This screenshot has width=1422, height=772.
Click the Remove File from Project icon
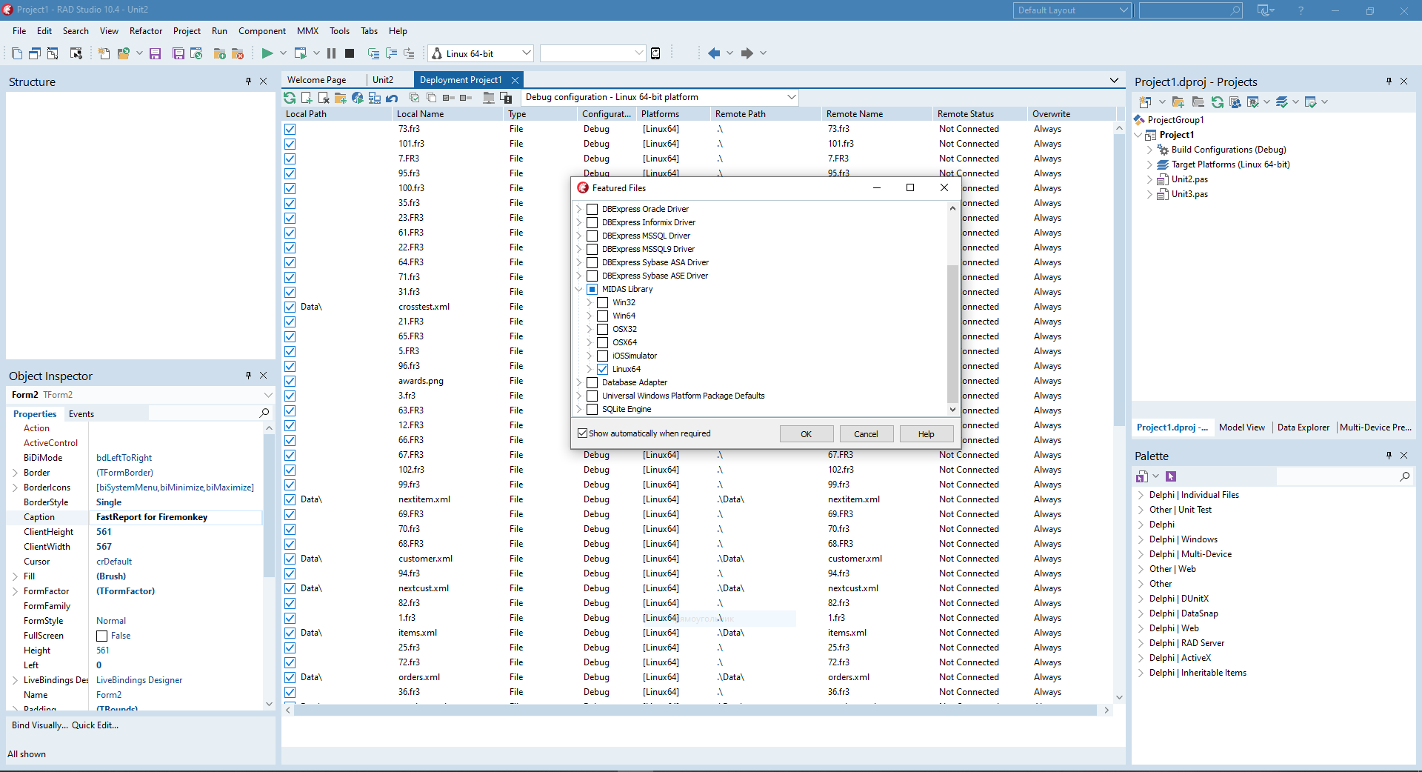click(x=238, y=53)
